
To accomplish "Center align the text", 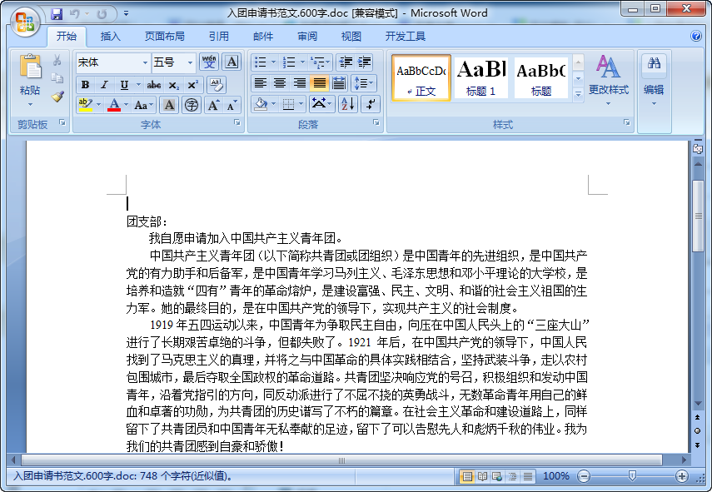I will coord(280,83).
